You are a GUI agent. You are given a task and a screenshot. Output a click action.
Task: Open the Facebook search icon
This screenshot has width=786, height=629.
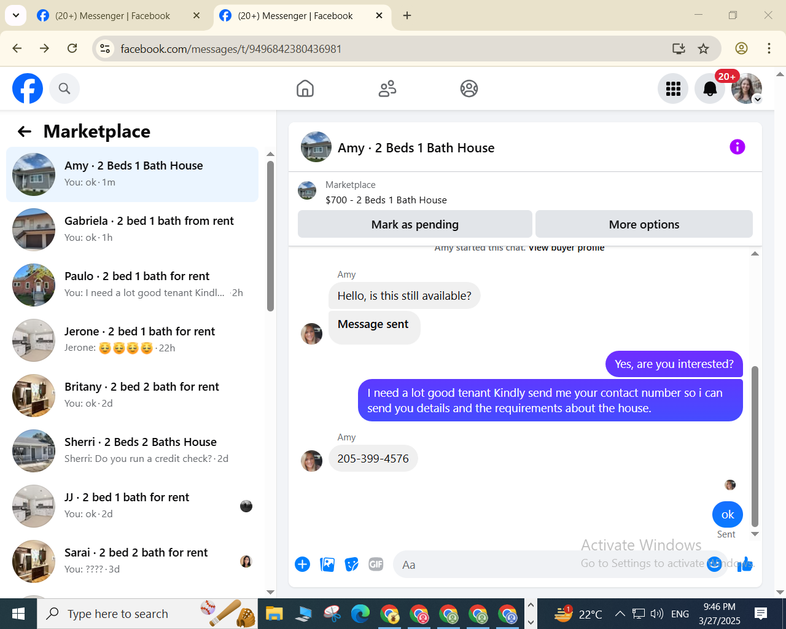[64, 88]
